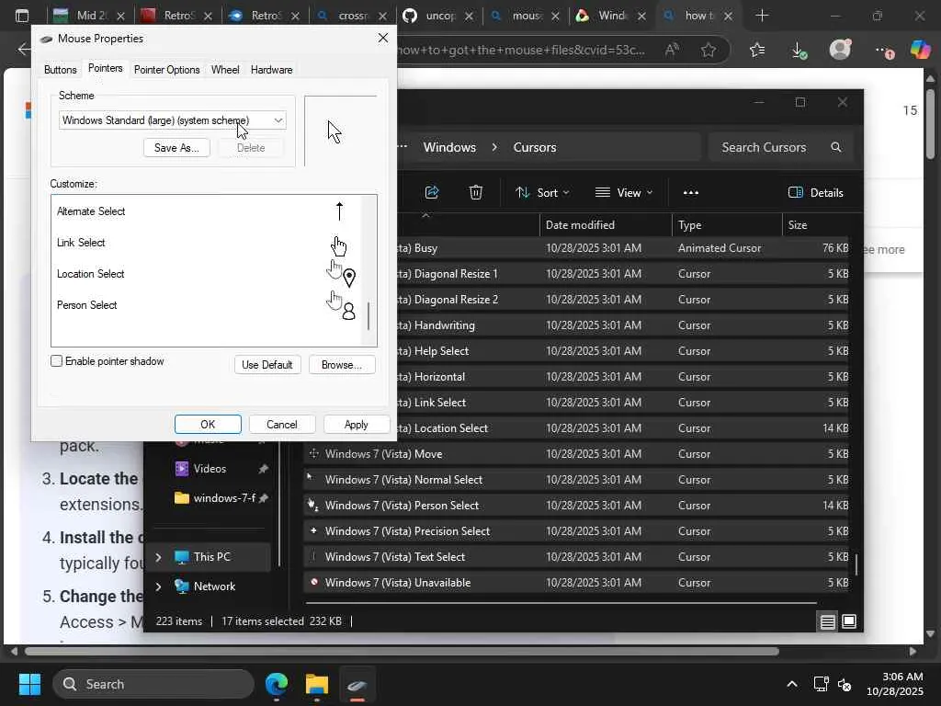The width and height of the screenshot is (941, 706).
Task: Open a new browser tab
Action: point(762,16)
